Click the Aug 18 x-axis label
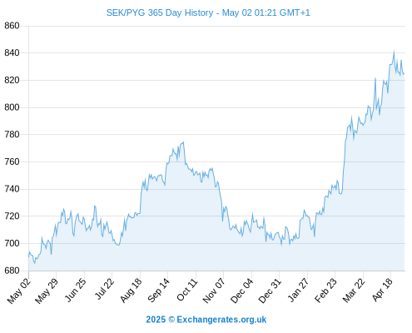412x333 pixels. click(131, 290)
